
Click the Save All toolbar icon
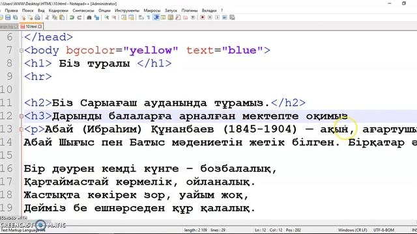point(15,18)
